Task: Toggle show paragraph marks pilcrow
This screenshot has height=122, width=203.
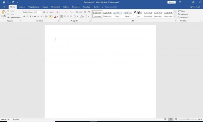Action: pos(89,12)
